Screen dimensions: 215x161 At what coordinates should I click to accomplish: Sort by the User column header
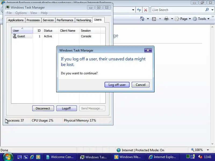click(x=22, y=30)
